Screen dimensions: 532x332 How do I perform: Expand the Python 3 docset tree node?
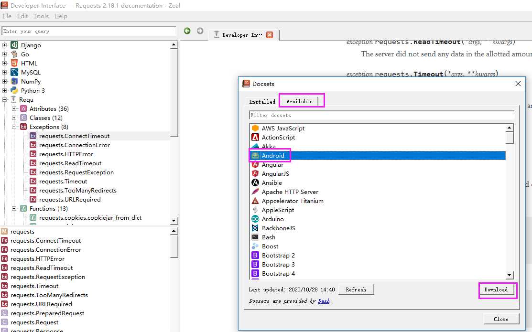[5, 91]
